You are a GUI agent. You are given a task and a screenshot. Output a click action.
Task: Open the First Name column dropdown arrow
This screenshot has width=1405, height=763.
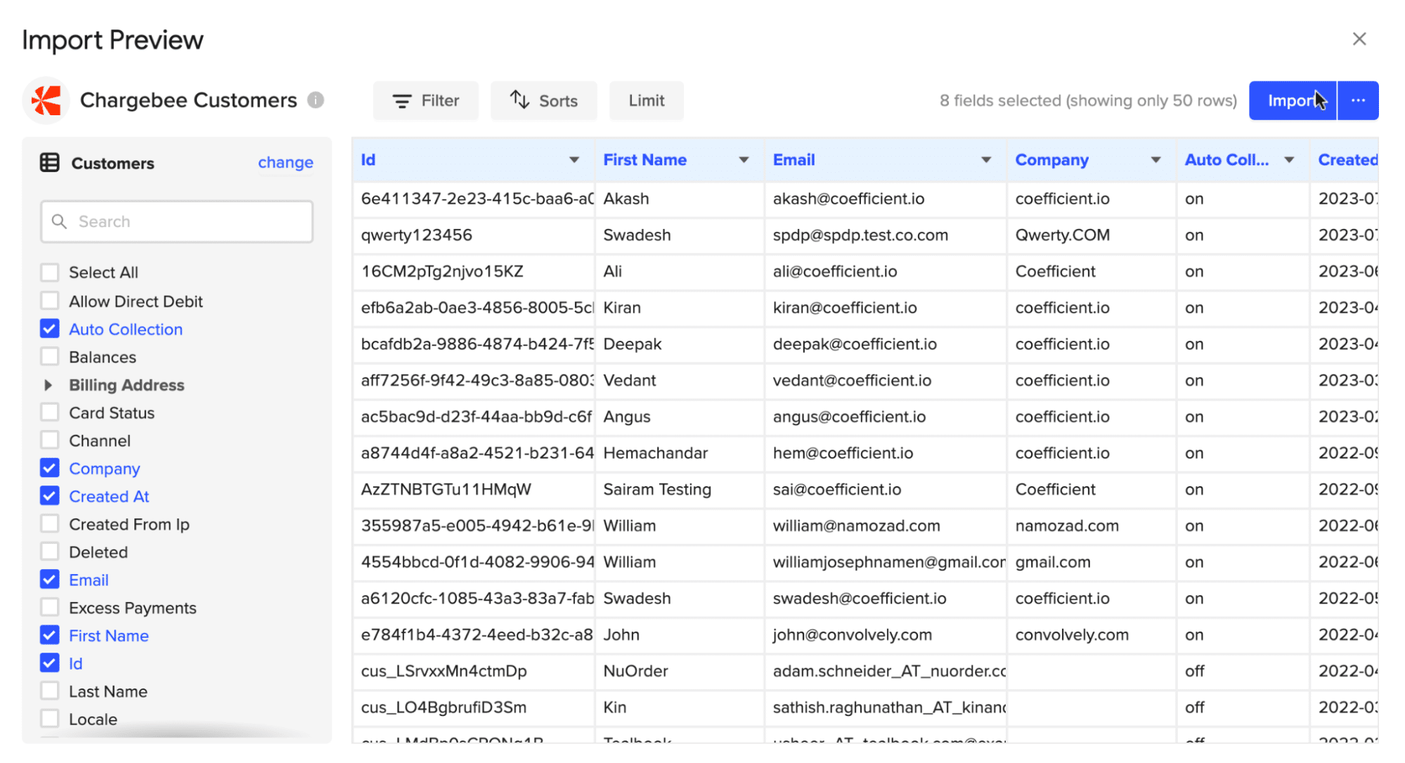point(744,160)
